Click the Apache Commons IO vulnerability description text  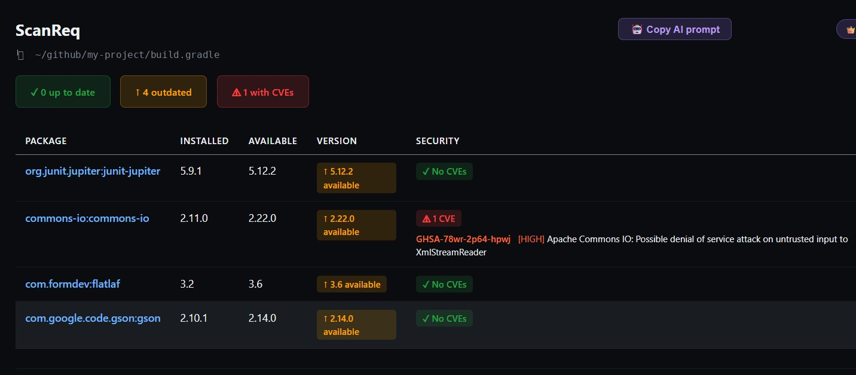[632, 246]
